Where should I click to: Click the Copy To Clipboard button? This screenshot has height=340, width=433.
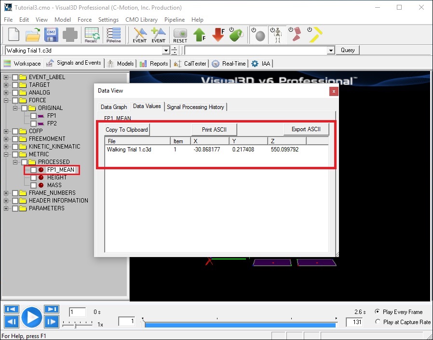(127, 130)
